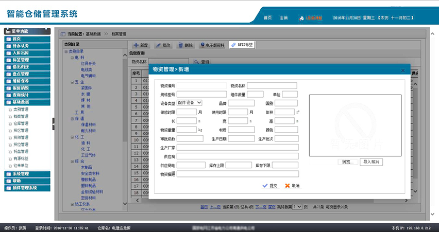Click the 当前位置 breadcrumb window icon
Image resolution: width=439 pixels, height=232 pixels.
click(63, 34)
